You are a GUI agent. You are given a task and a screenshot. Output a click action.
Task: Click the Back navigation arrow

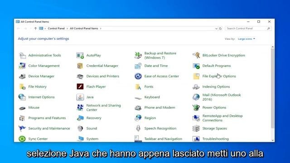19,29
